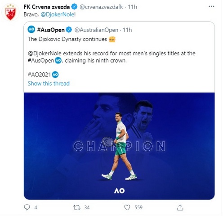Click the @AustralianOpen handle
Screen dimensions: 223x216
(x=96, y=30)
